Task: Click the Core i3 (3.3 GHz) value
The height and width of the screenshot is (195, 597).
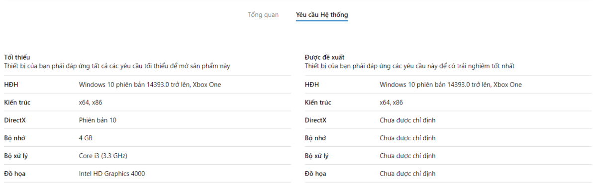Action: (x=103, y=156)
